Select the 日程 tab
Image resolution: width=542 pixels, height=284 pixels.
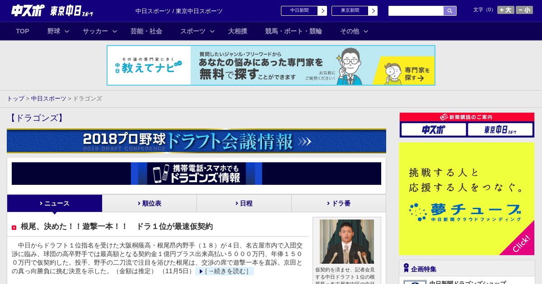[x=244, y=203]
